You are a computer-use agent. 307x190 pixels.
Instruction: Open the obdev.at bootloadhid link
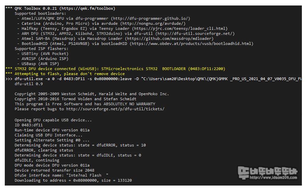pyautogui.click(x=191, y=43)
